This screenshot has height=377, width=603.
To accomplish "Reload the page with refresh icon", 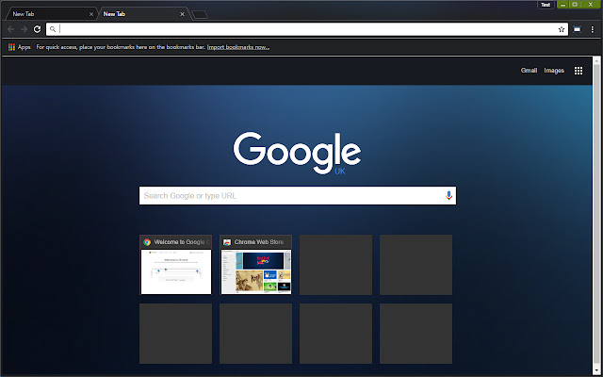I will pos(37,29).
